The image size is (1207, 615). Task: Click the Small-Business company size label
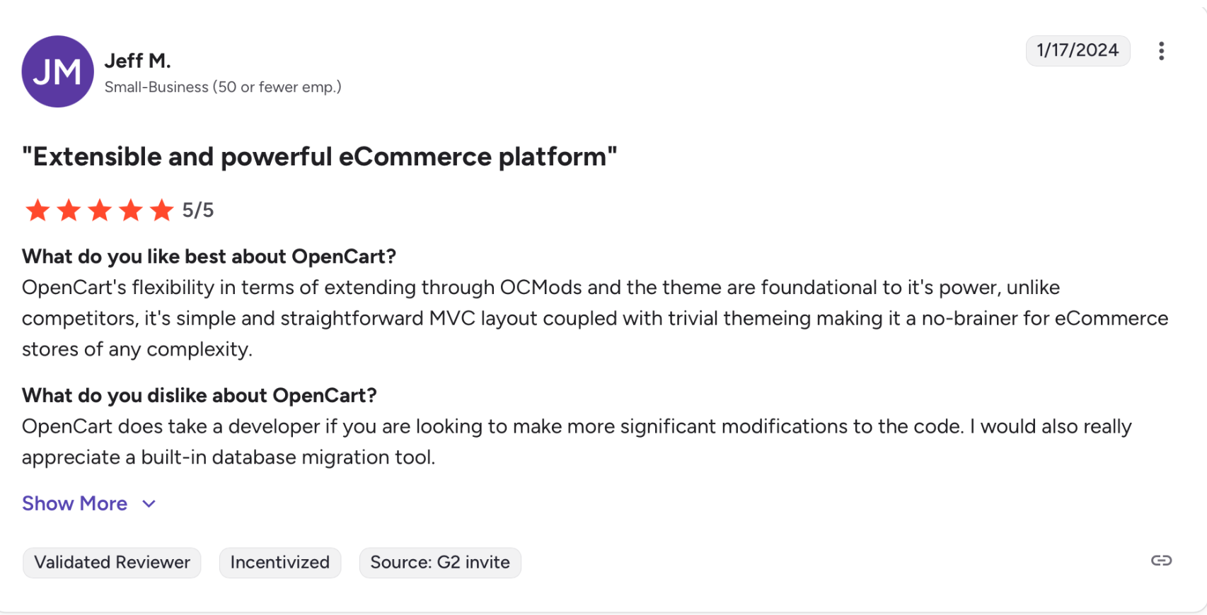click(x=223, y=87)
